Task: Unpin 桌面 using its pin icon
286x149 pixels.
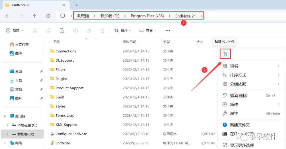Action: pos(41,71)
